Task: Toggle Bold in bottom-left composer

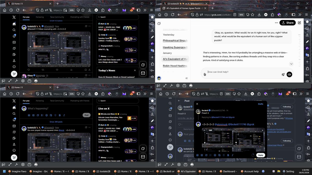Action: coord(60,115)
